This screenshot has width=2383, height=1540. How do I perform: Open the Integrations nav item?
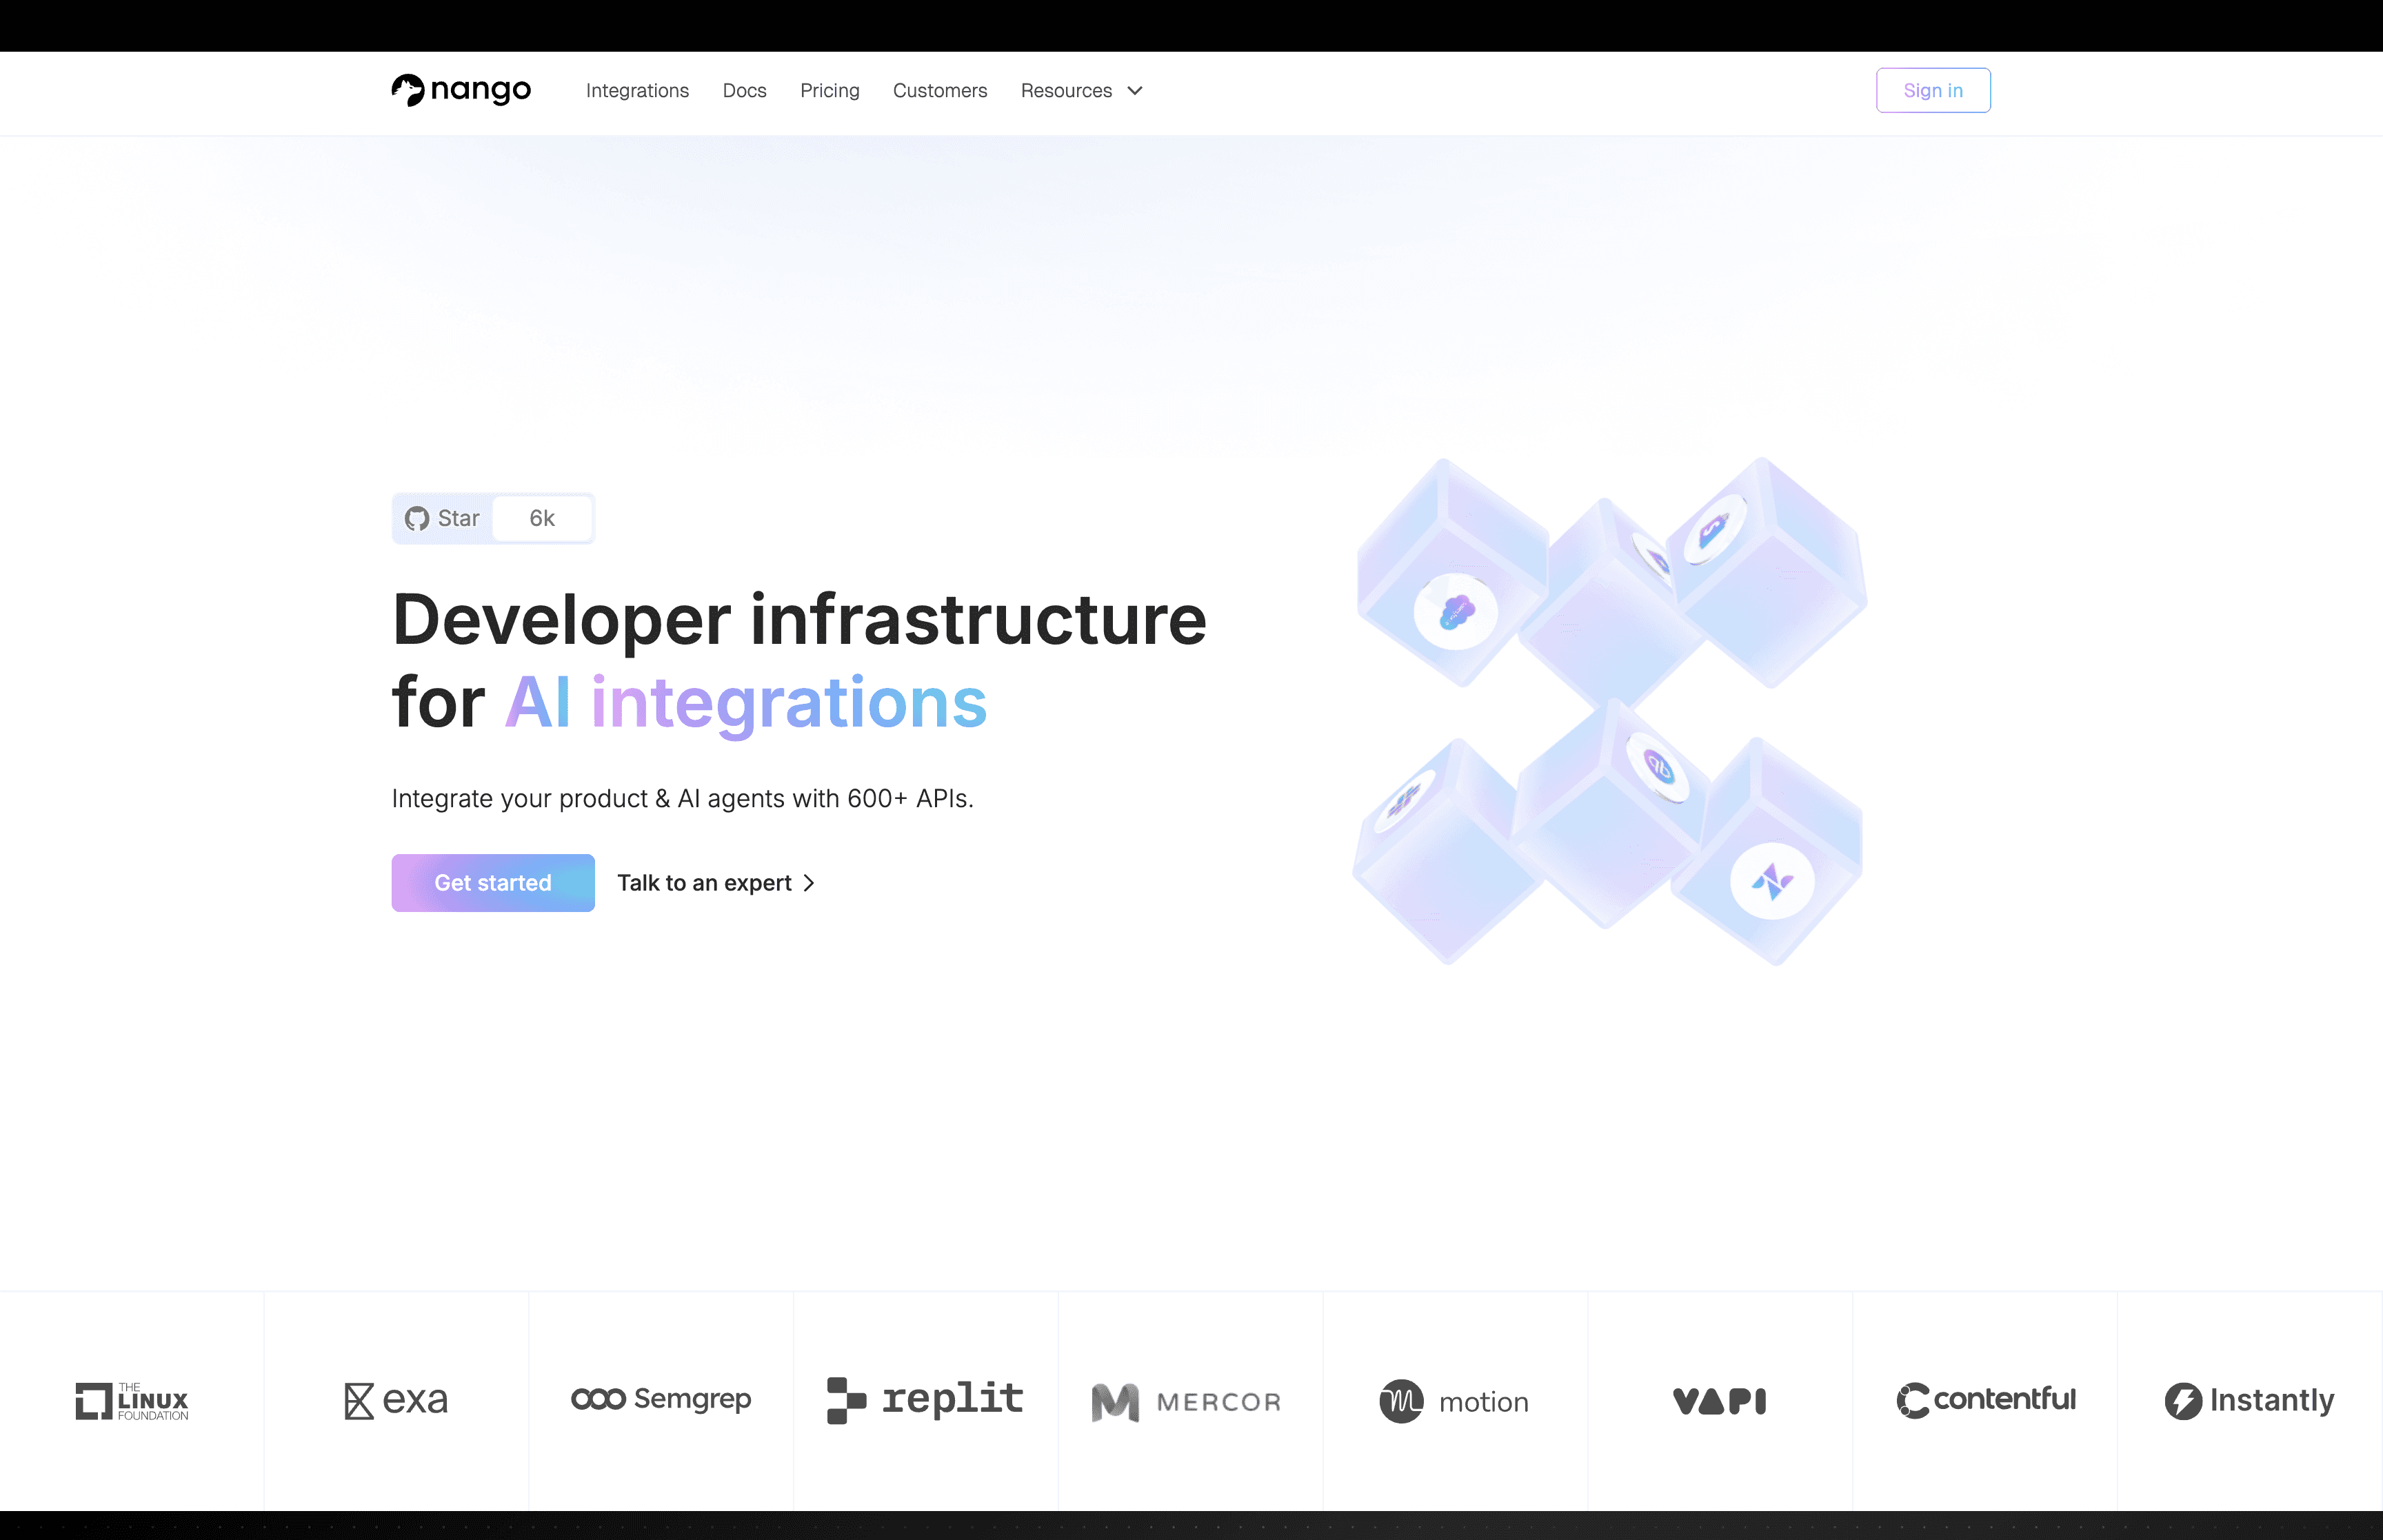(637, 91)
